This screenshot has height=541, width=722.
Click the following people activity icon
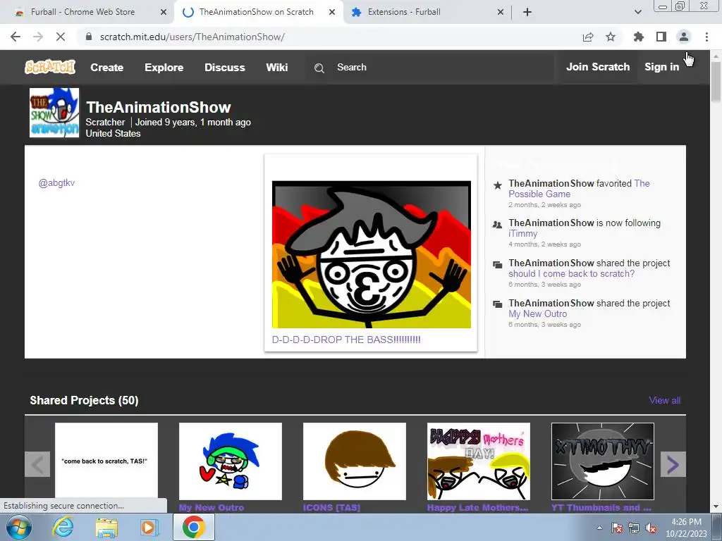(x=497, y=225)
